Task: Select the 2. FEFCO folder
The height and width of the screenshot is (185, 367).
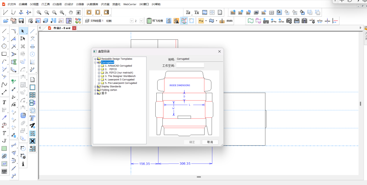Action: tap(111, 69)
